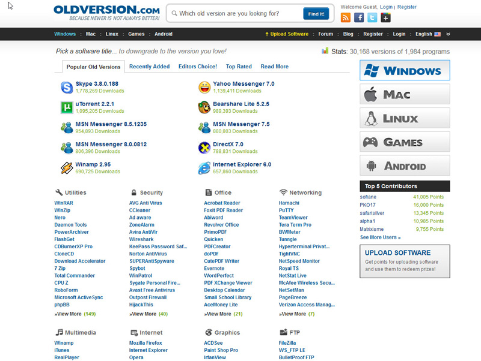Click the DirectX 7.0 icon
The image size is (481, 361).
(204, 148)
